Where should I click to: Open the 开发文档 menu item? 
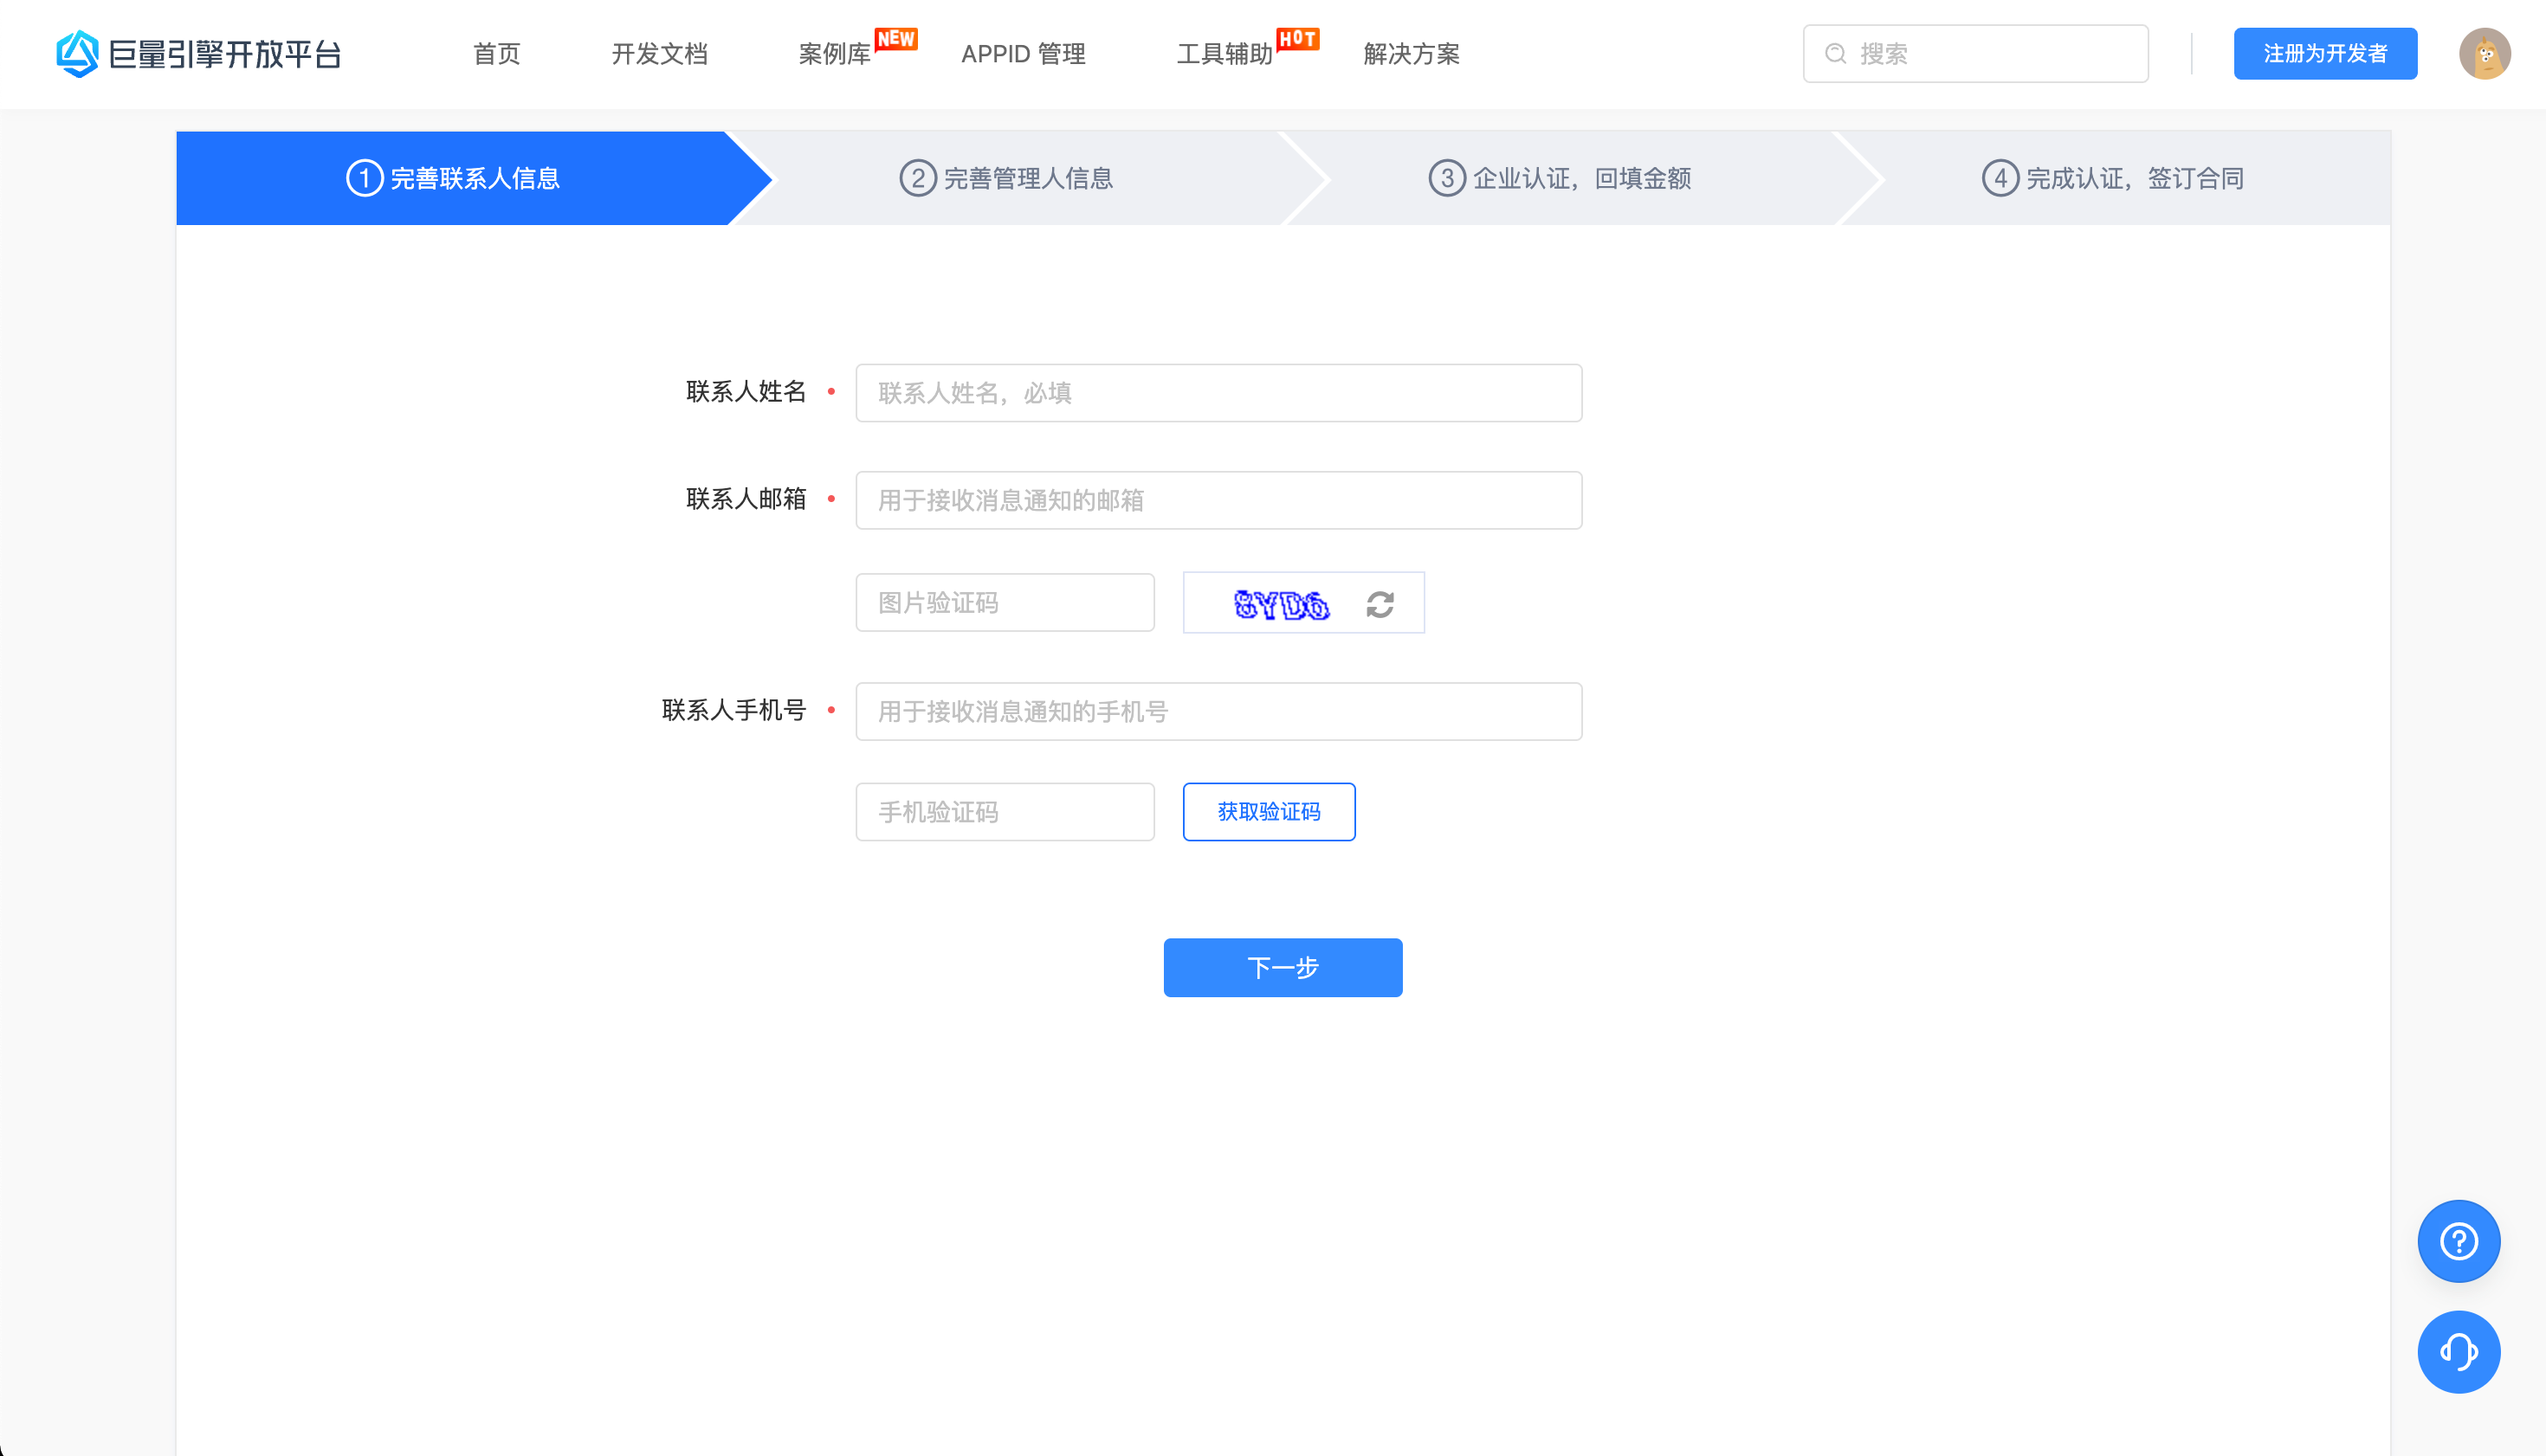(x=659, y=54)
